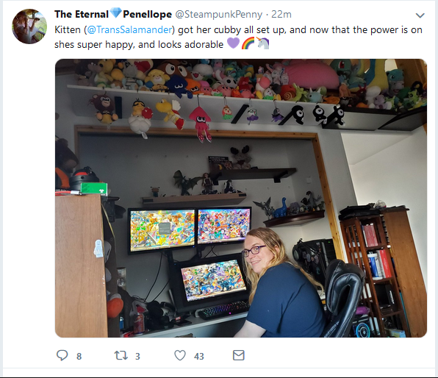Click the purple heart emoji
Viewport: 438px width, 378px height.
click(233, 43)
